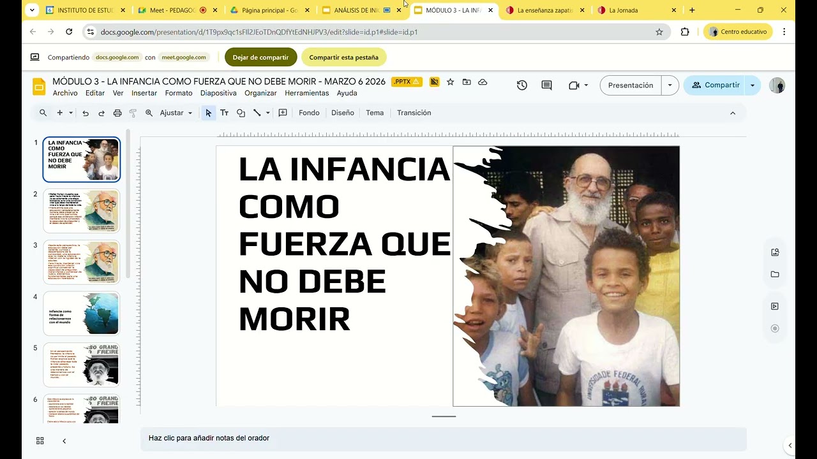Click the paint format roller icon

[133, 113]
